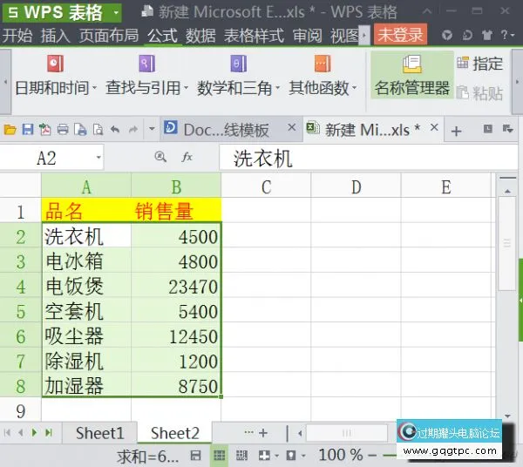
Task: Click the magnifier icon beside fx
Action: pyautogui.click(x=160, y=157)
